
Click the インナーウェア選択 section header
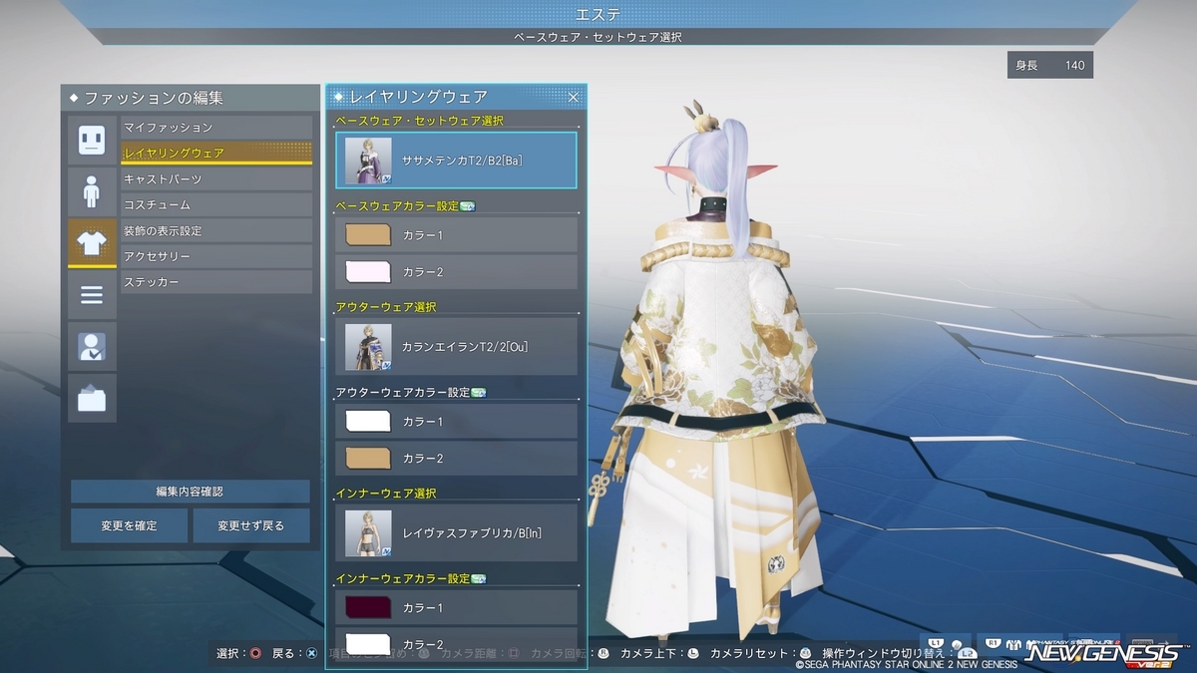[x=386, y=493]
